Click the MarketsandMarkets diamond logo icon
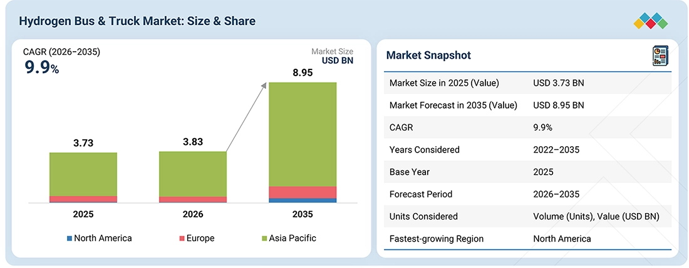 tap(651, 21)
